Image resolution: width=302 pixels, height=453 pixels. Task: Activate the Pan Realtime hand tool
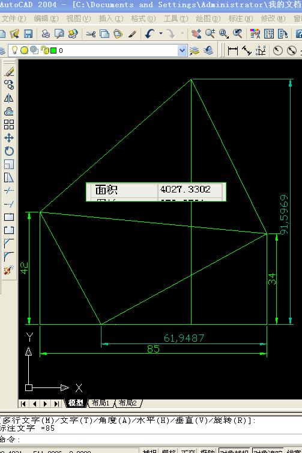(x=196, y=34)
